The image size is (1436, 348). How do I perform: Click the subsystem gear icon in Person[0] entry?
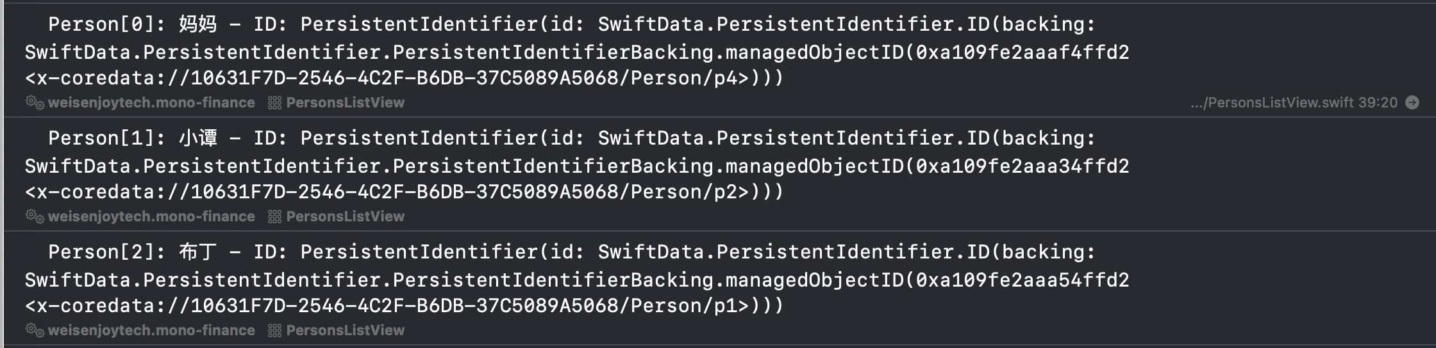(35, 102)
